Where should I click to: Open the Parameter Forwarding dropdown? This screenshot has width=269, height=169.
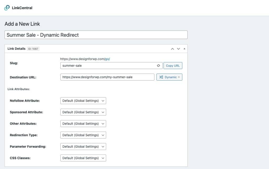click(x=83, y=147)
